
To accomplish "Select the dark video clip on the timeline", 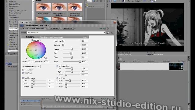I will point(176,67).
